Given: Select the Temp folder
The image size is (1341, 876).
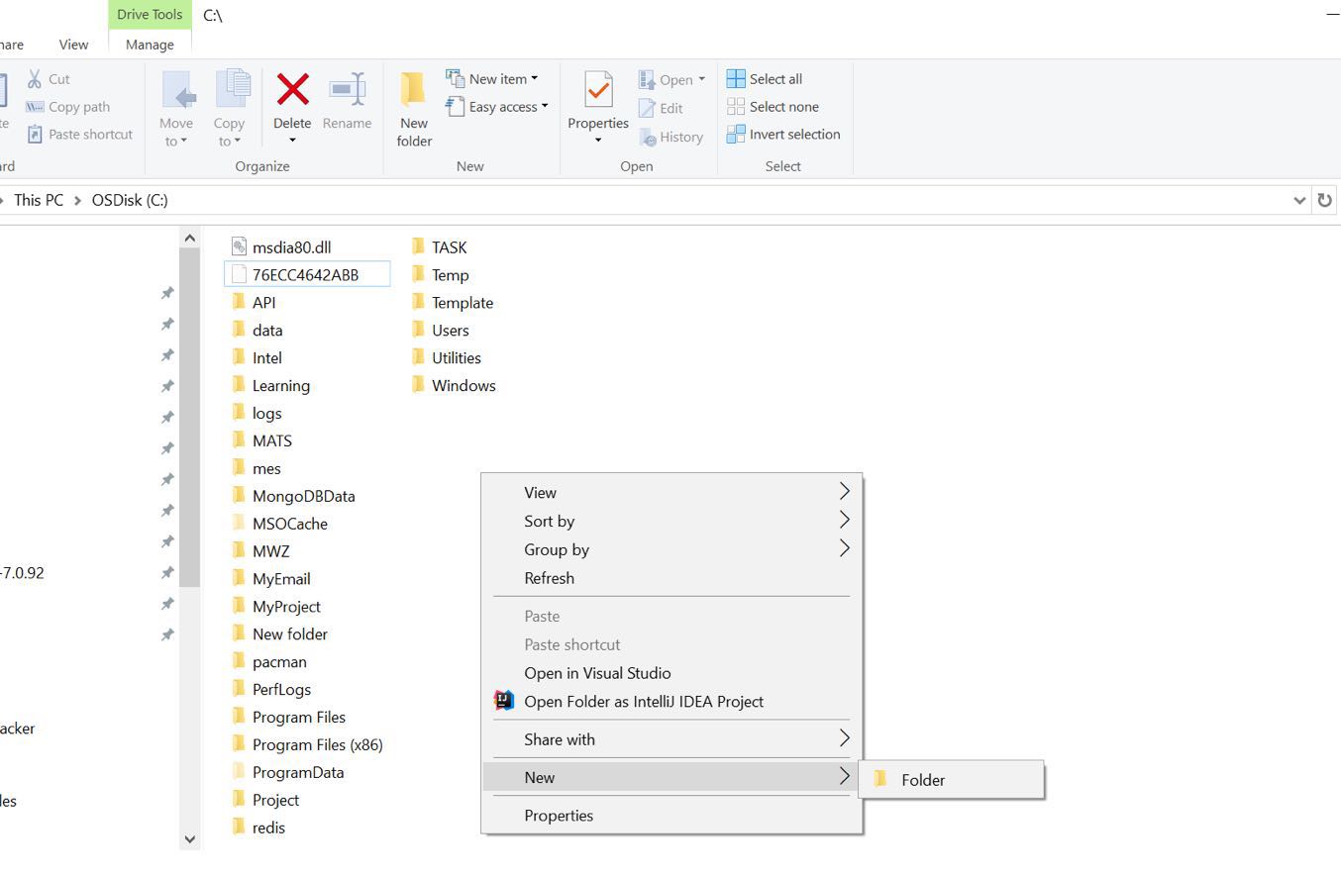Looking at the screenshot, I should (440, 275).
